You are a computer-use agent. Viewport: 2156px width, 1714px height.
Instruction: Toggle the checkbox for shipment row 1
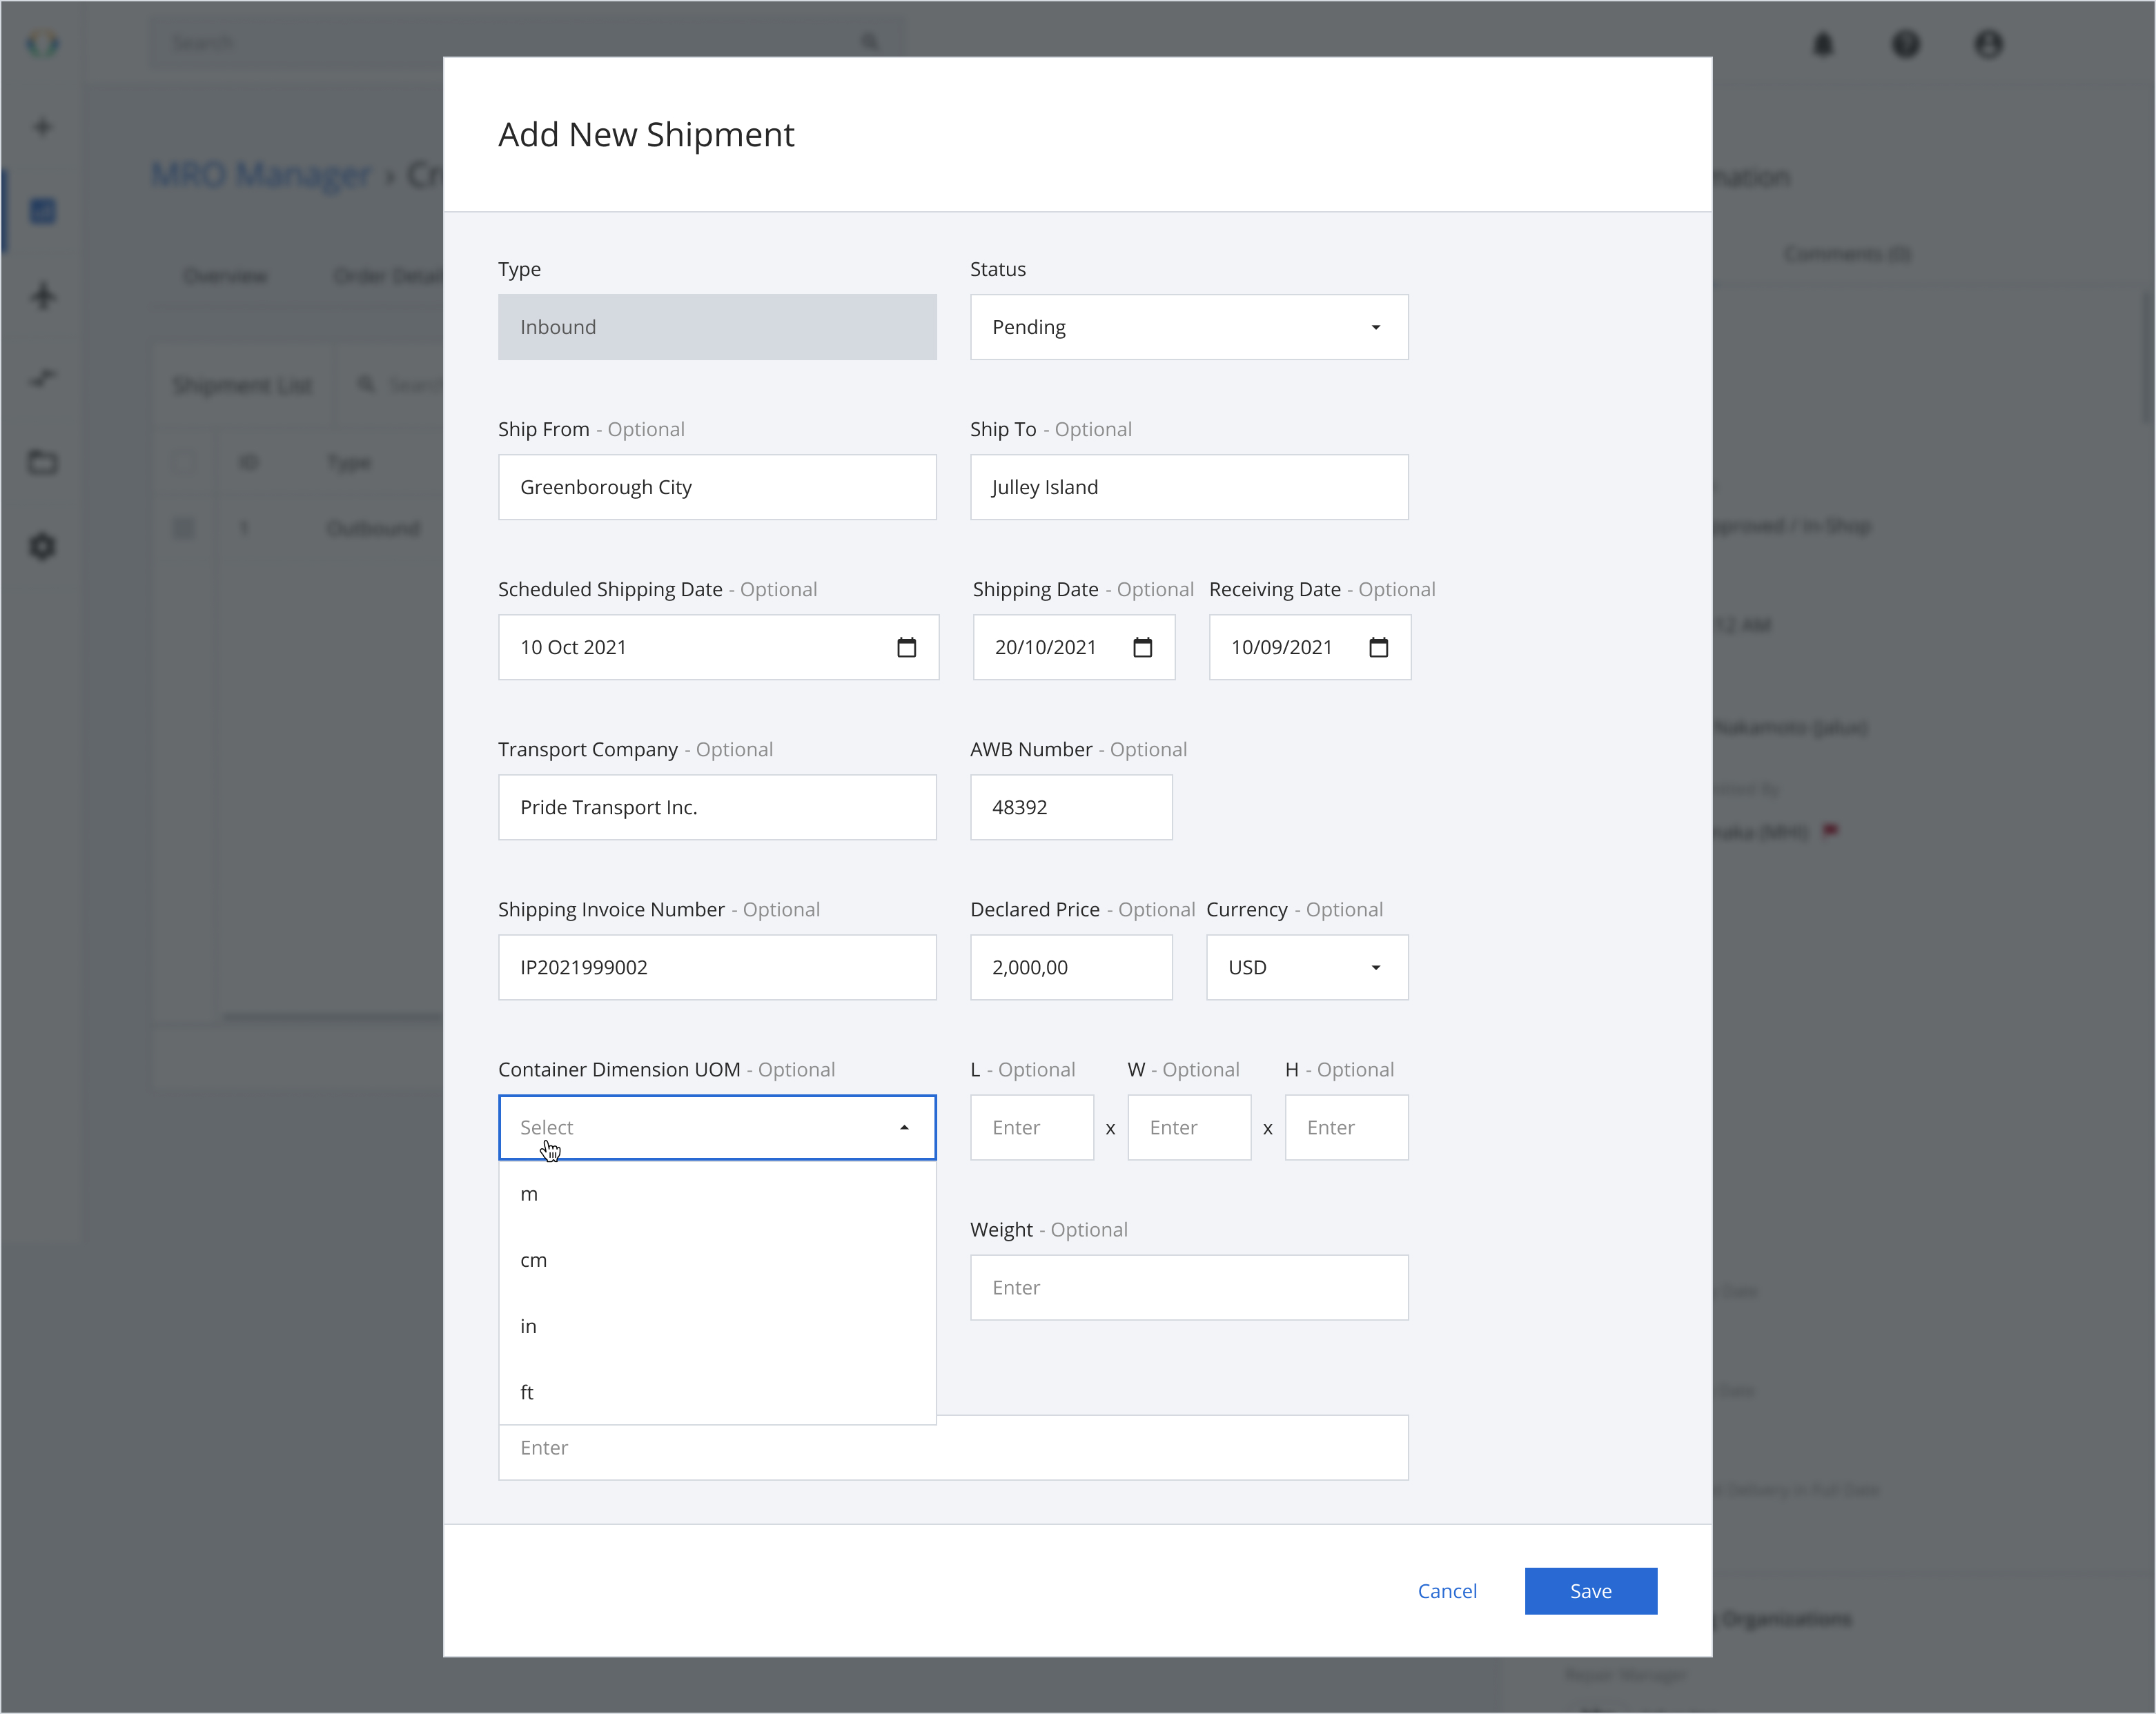pyautogui.click(x=184, y=527)
